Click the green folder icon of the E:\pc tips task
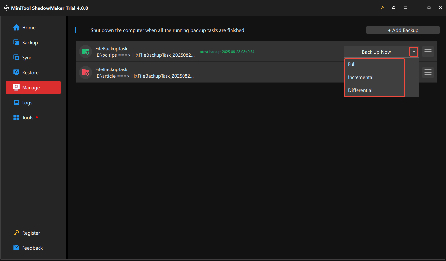 click(x=86, y=52)
